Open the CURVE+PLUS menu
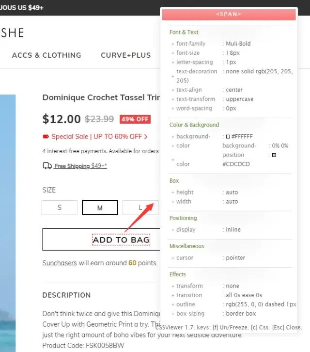The image size is (310, 352). (x=126, y=55)
